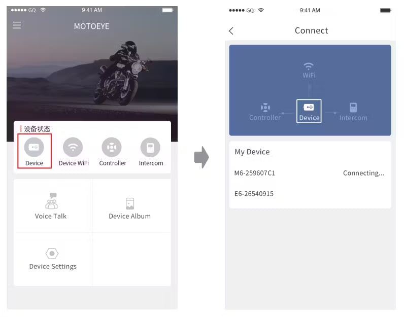Image resolution: width=404 pixels, height=317 pixels.
Task: Tap the Device icon under device status
Action: (x=34, y=148)
